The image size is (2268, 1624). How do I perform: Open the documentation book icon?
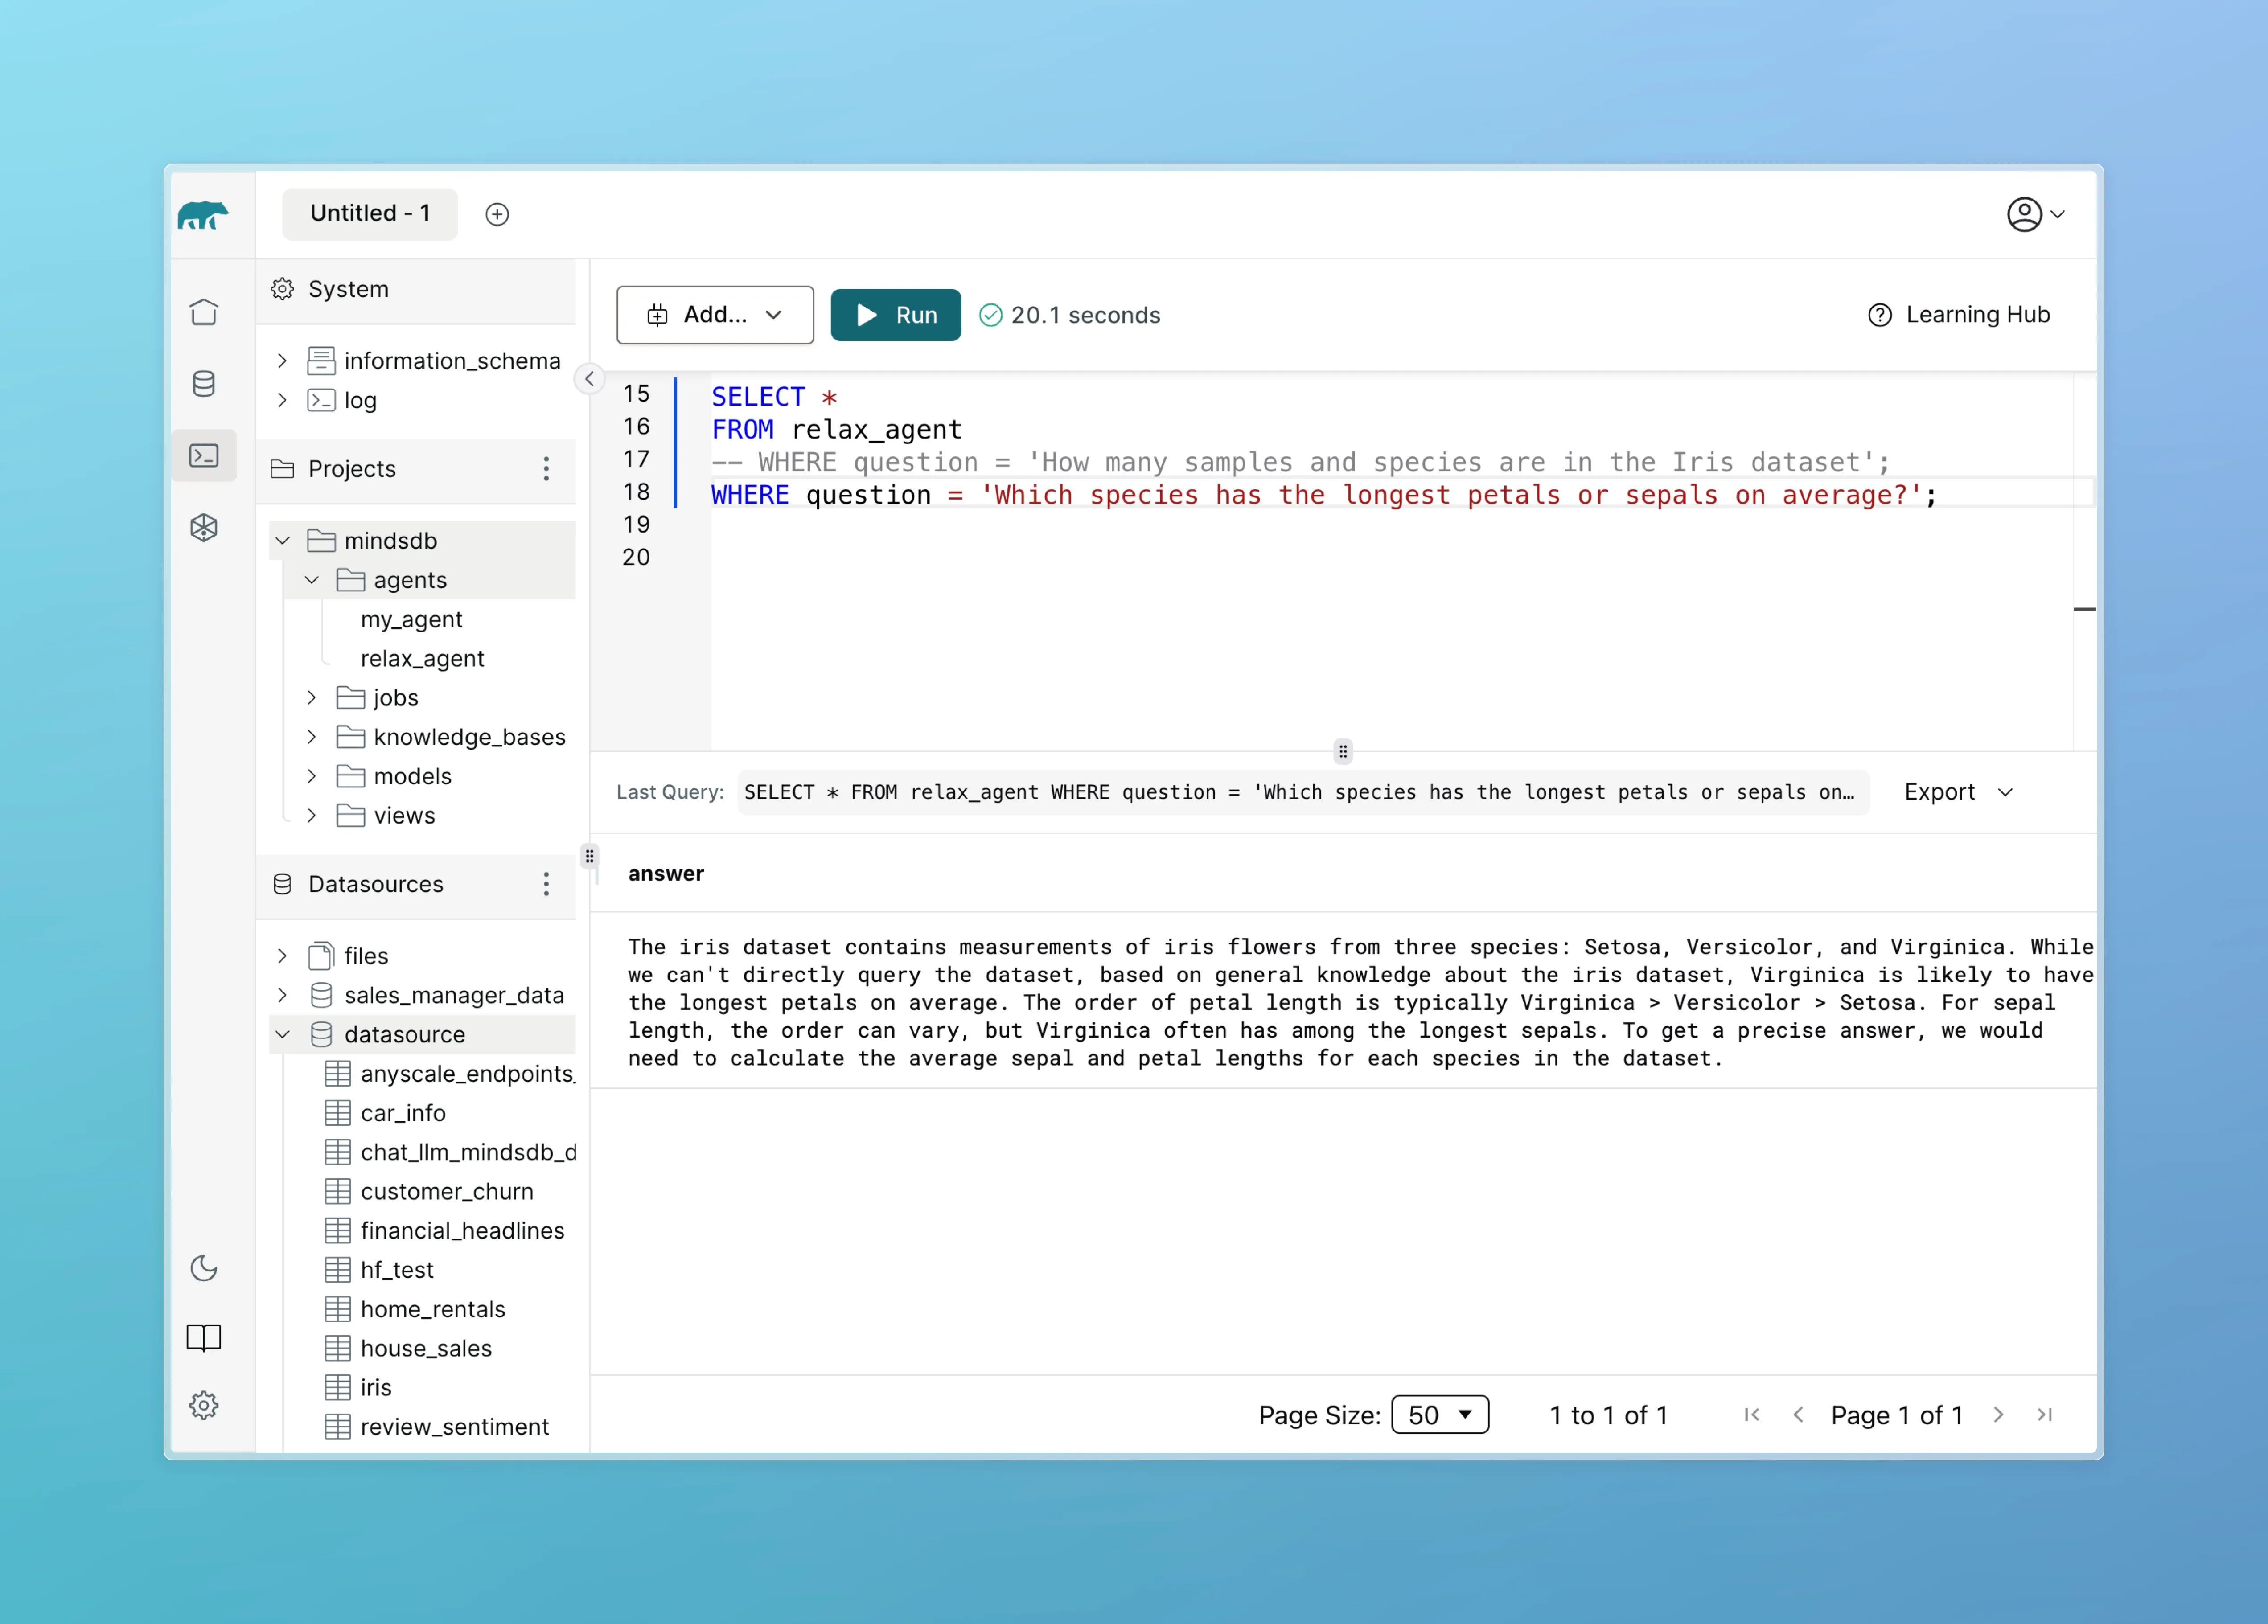pyautogui.click(x=204, y=1337)
